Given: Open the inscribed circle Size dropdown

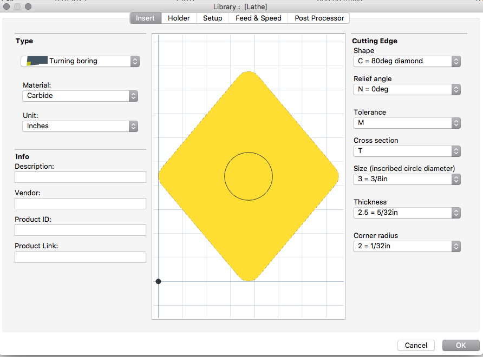Looking at the screenshot, I should (407, 179).
